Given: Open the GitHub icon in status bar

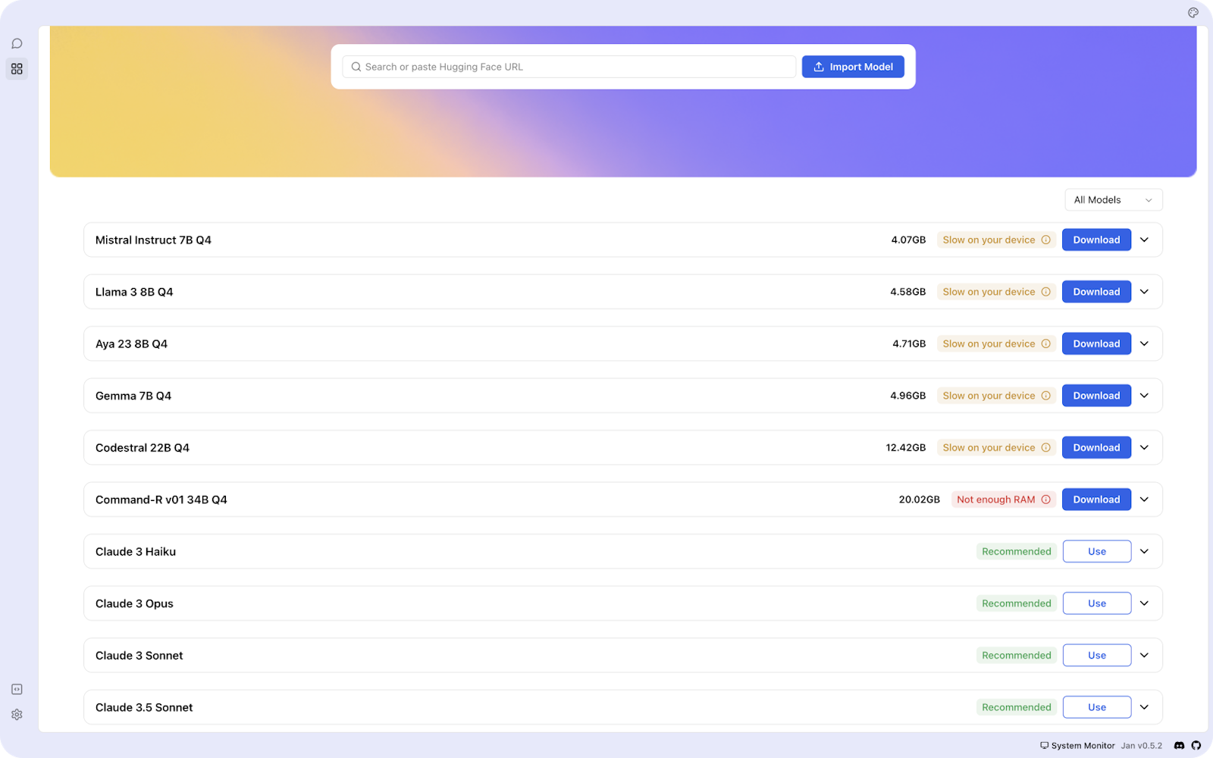Looking at the screenshot, I should pyautogui.click(x=1196, y=746).
